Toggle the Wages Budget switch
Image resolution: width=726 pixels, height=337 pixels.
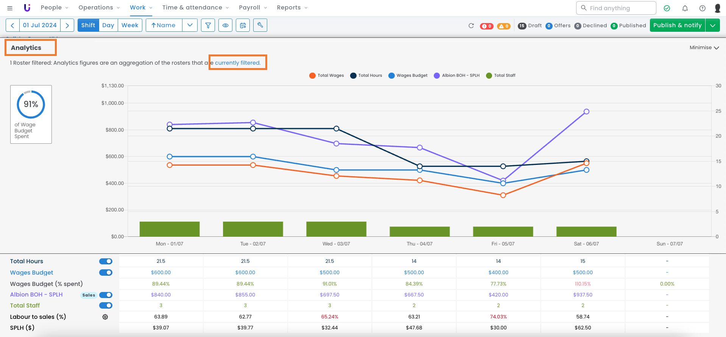click(x=106, y=273)
